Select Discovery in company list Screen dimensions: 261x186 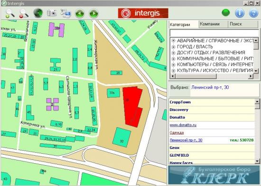(179, 110)
